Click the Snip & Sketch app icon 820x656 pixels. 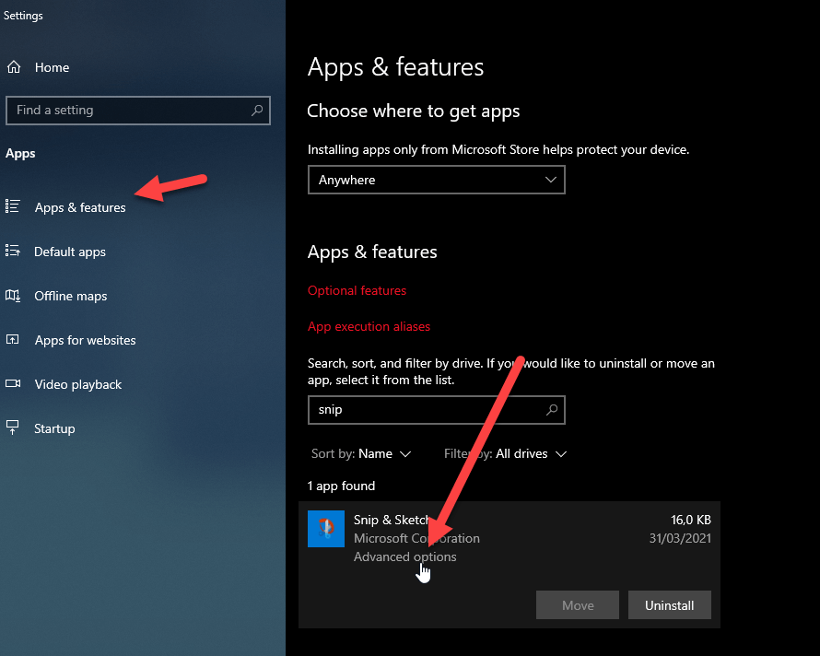point(326,528)
